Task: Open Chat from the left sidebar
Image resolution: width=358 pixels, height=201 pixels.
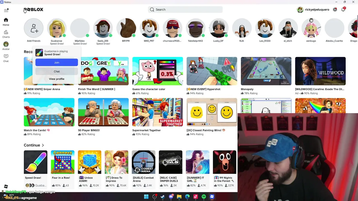Action: pyautogui.click(x=6, y=58)
